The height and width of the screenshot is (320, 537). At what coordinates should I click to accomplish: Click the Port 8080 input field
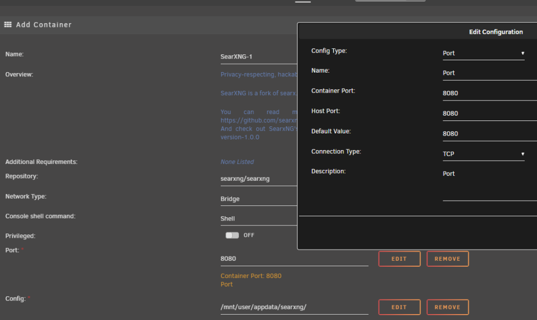(294, 259)
